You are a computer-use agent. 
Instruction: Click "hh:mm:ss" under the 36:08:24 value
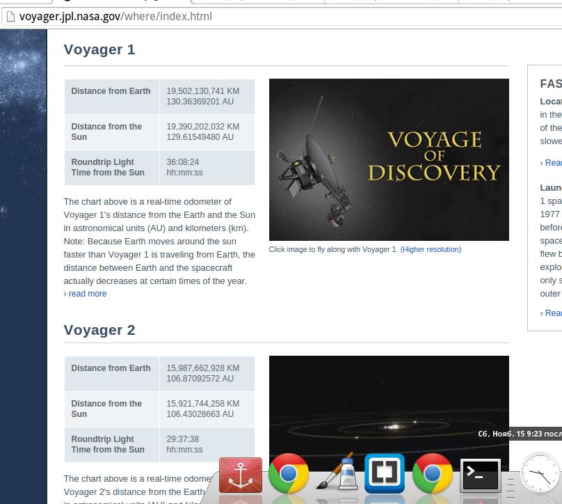tap(184, 173)
